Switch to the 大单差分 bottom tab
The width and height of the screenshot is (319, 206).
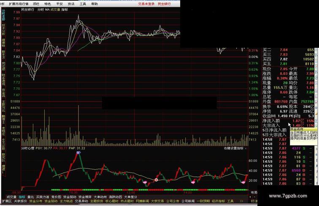[x=130, y=197]
